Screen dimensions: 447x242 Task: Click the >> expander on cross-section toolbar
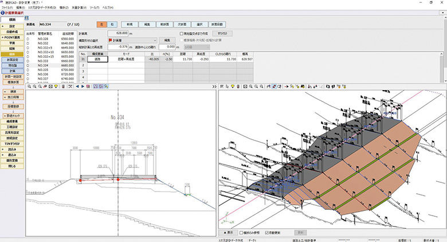tap(214, 87)
